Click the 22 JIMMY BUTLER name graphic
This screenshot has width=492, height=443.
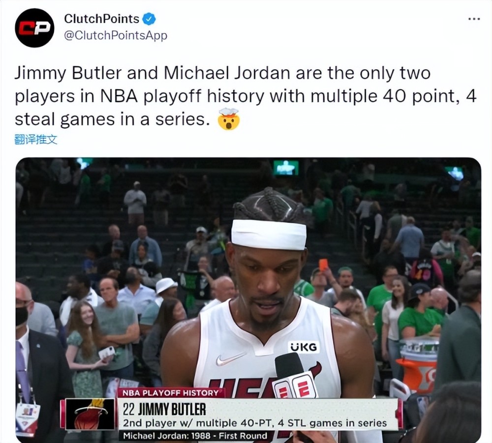pyautogui.click(x=164, y=409)
